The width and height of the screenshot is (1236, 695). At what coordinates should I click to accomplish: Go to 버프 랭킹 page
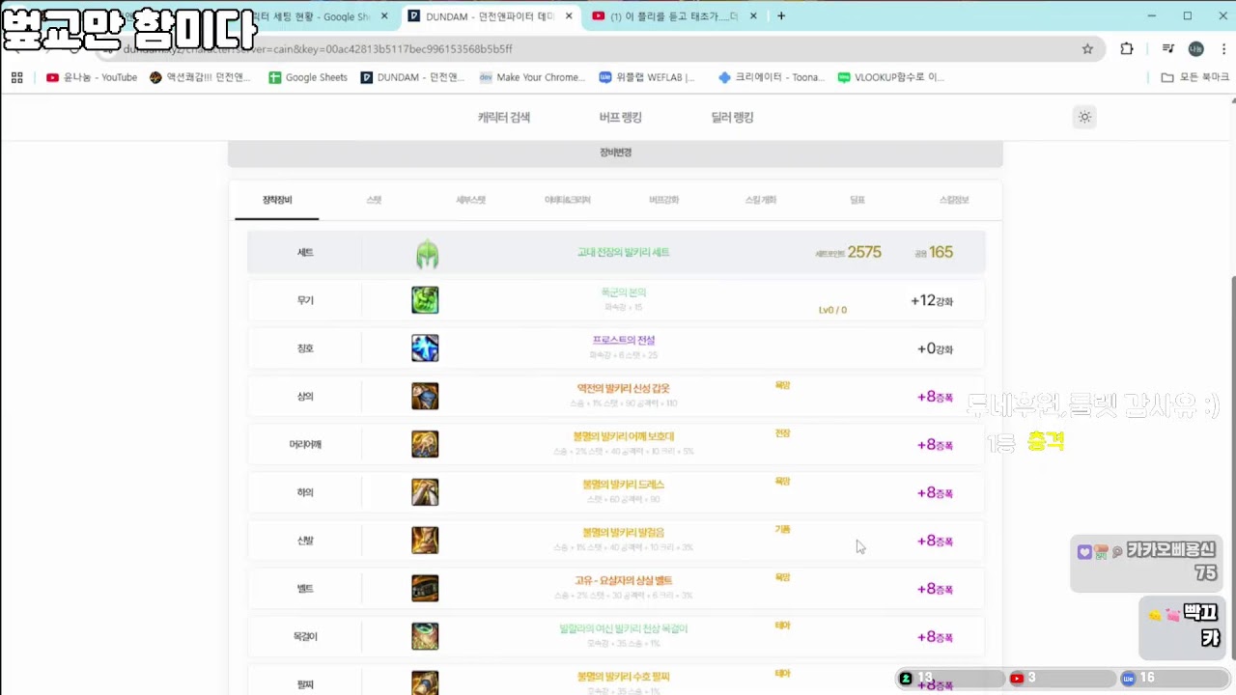620,118
